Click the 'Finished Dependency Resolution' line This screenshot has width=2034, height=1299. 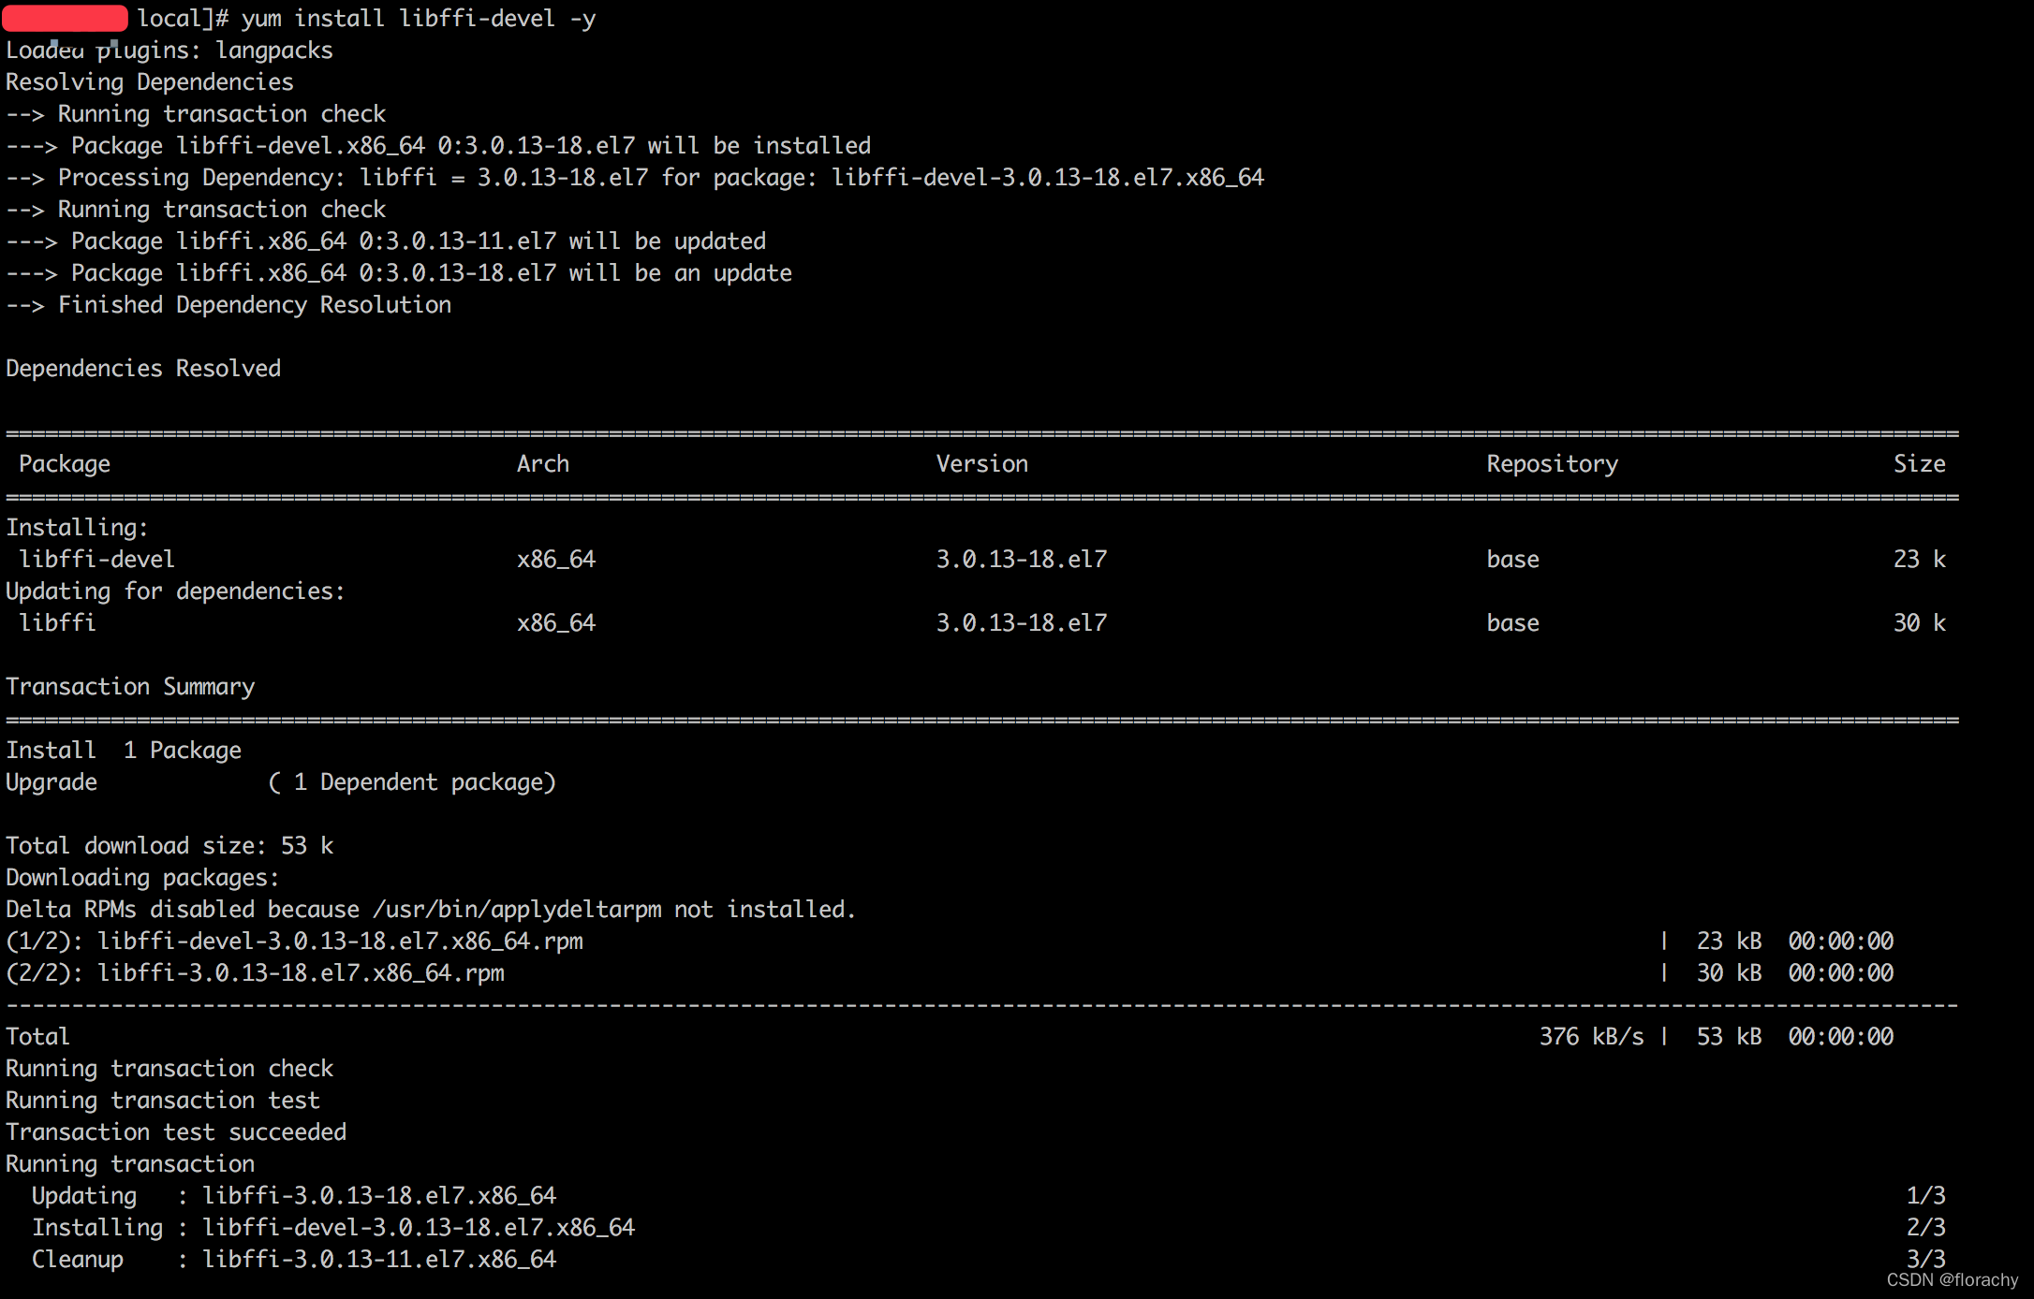(x=255, y=305)
